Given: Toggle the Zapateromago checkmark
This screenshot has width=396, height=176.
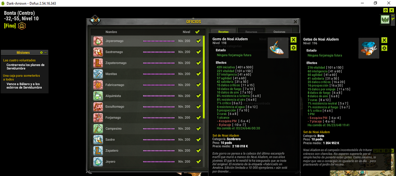Looking at the screenshot, I should (x=198, y=63).
